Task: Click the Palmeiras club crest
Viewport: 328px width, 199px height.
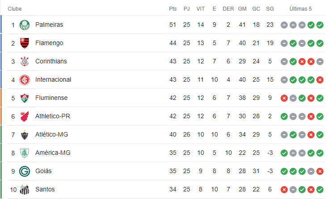Action: 25,25
